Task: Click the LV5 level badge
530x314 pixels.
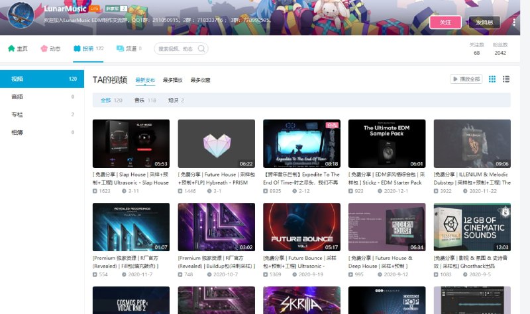Action: (94, 9)
